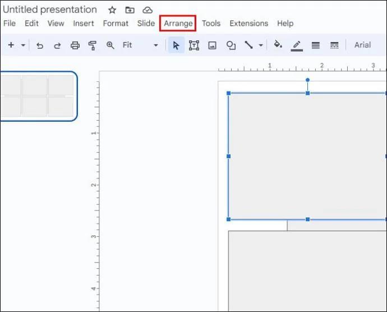
Task: Choose the Select arrow cursor tool
Action: tap(176, 45)
